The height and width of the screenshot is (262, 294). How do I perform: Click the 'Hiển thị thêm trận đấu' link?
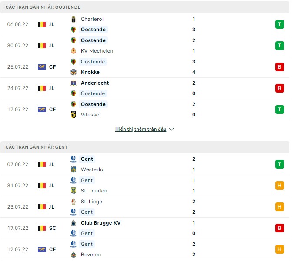(140, 129)
